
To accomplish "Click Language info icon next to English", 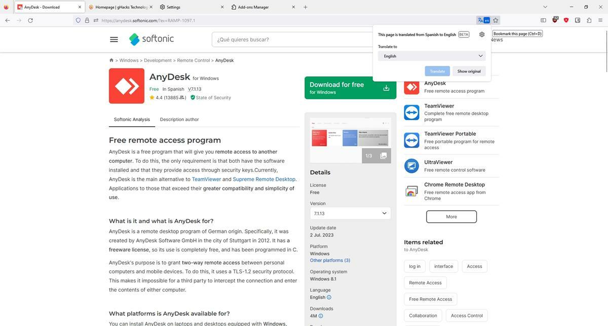I will pos(329,297).
